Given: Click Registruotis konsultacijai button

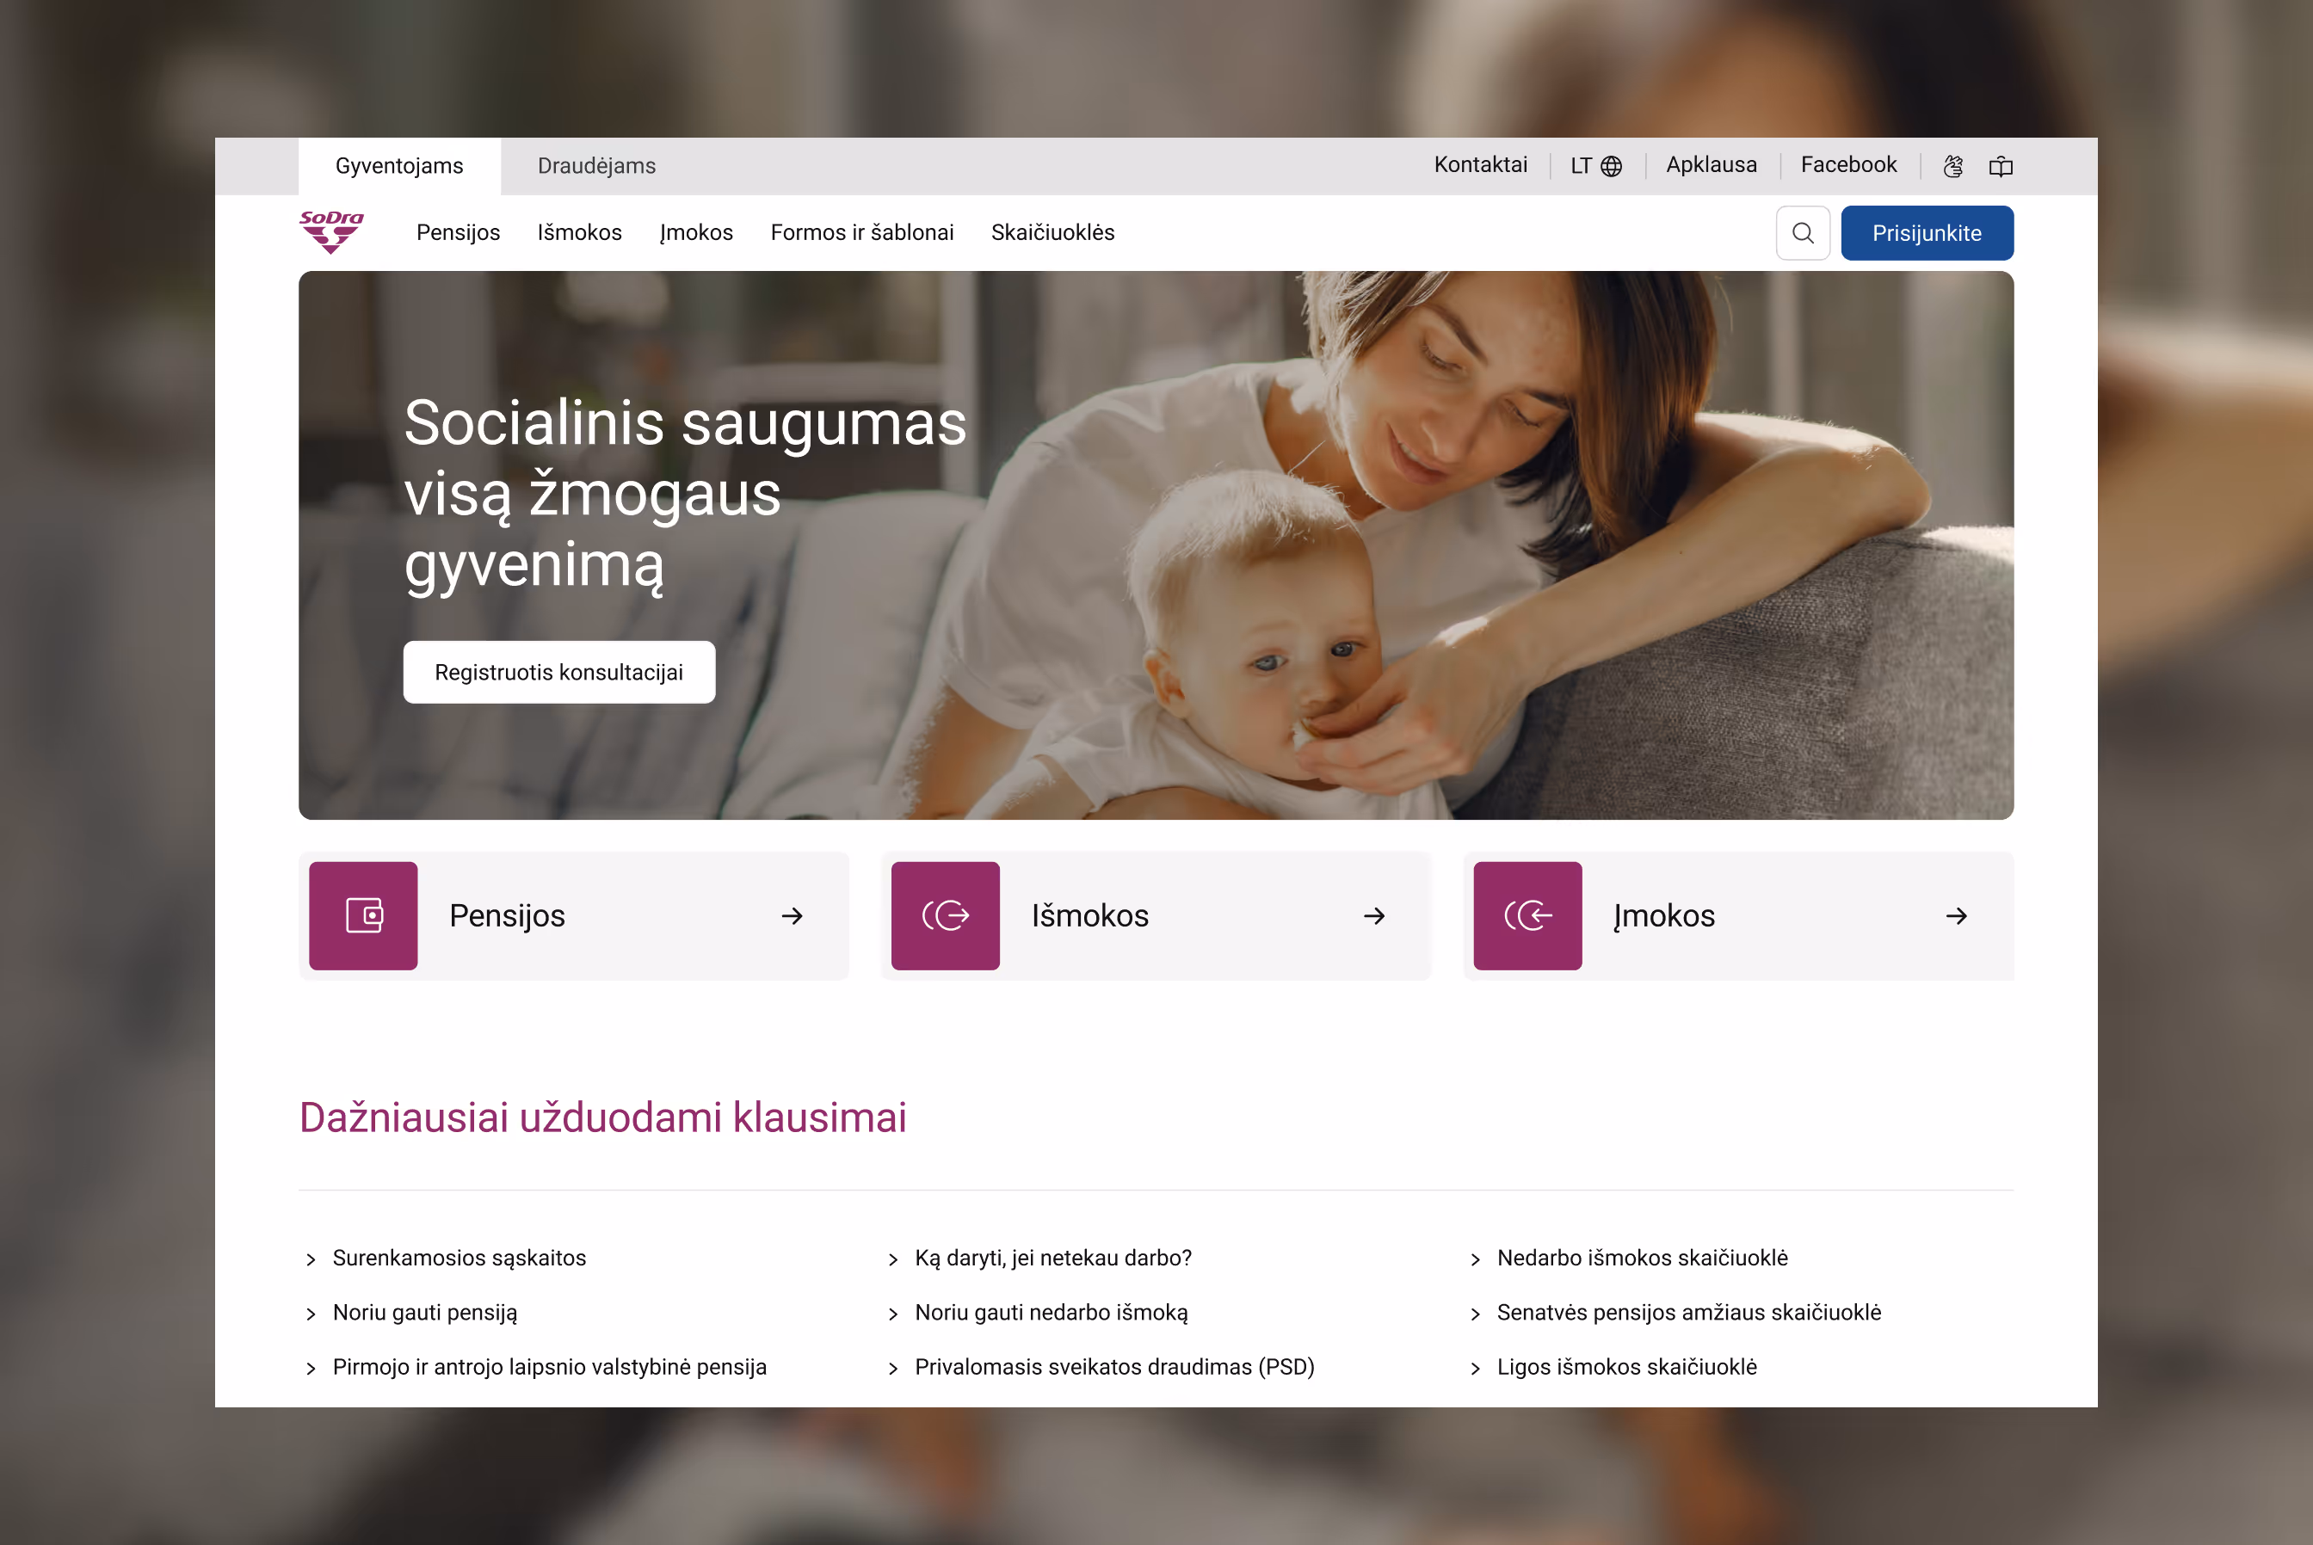Looking at the screenshot, I should (x=558, y=672).
